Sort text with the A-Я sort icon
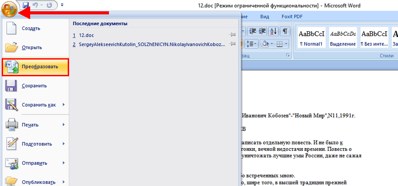Image resolution: width=398 pixels, height=186 pixels. (274, 31)
